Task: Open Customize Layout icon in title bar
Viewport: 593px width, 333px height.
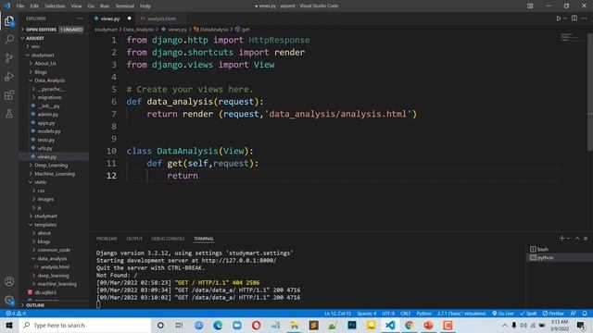Action: (x=530, y=6)
